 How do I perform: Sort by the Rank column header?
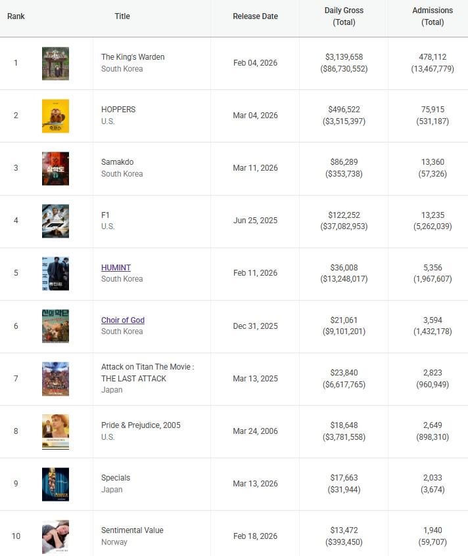tap(16, 16)
